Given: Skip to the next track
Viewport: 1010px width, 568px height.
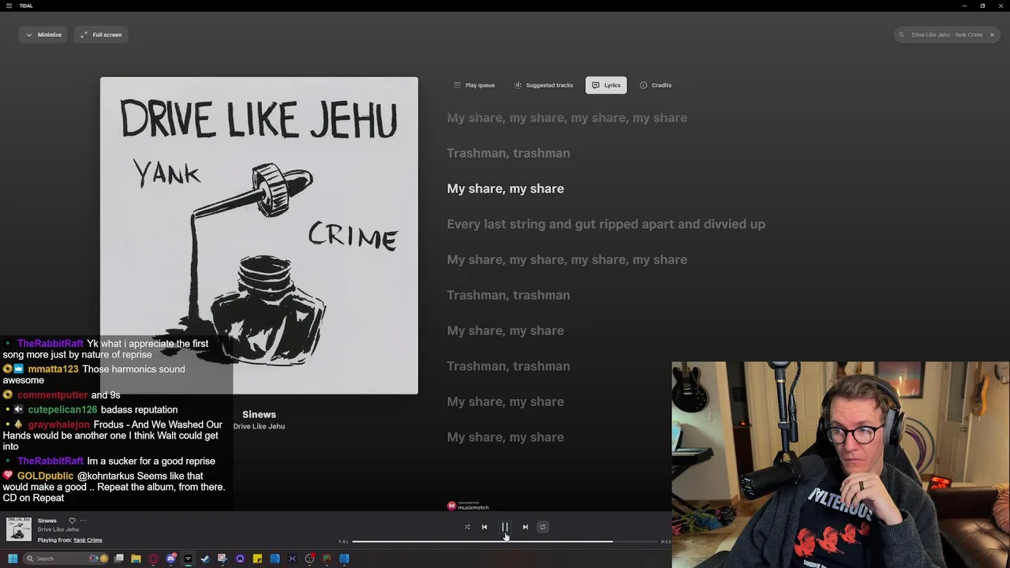Looking at the screenshot, I should [x=526, y=527].
